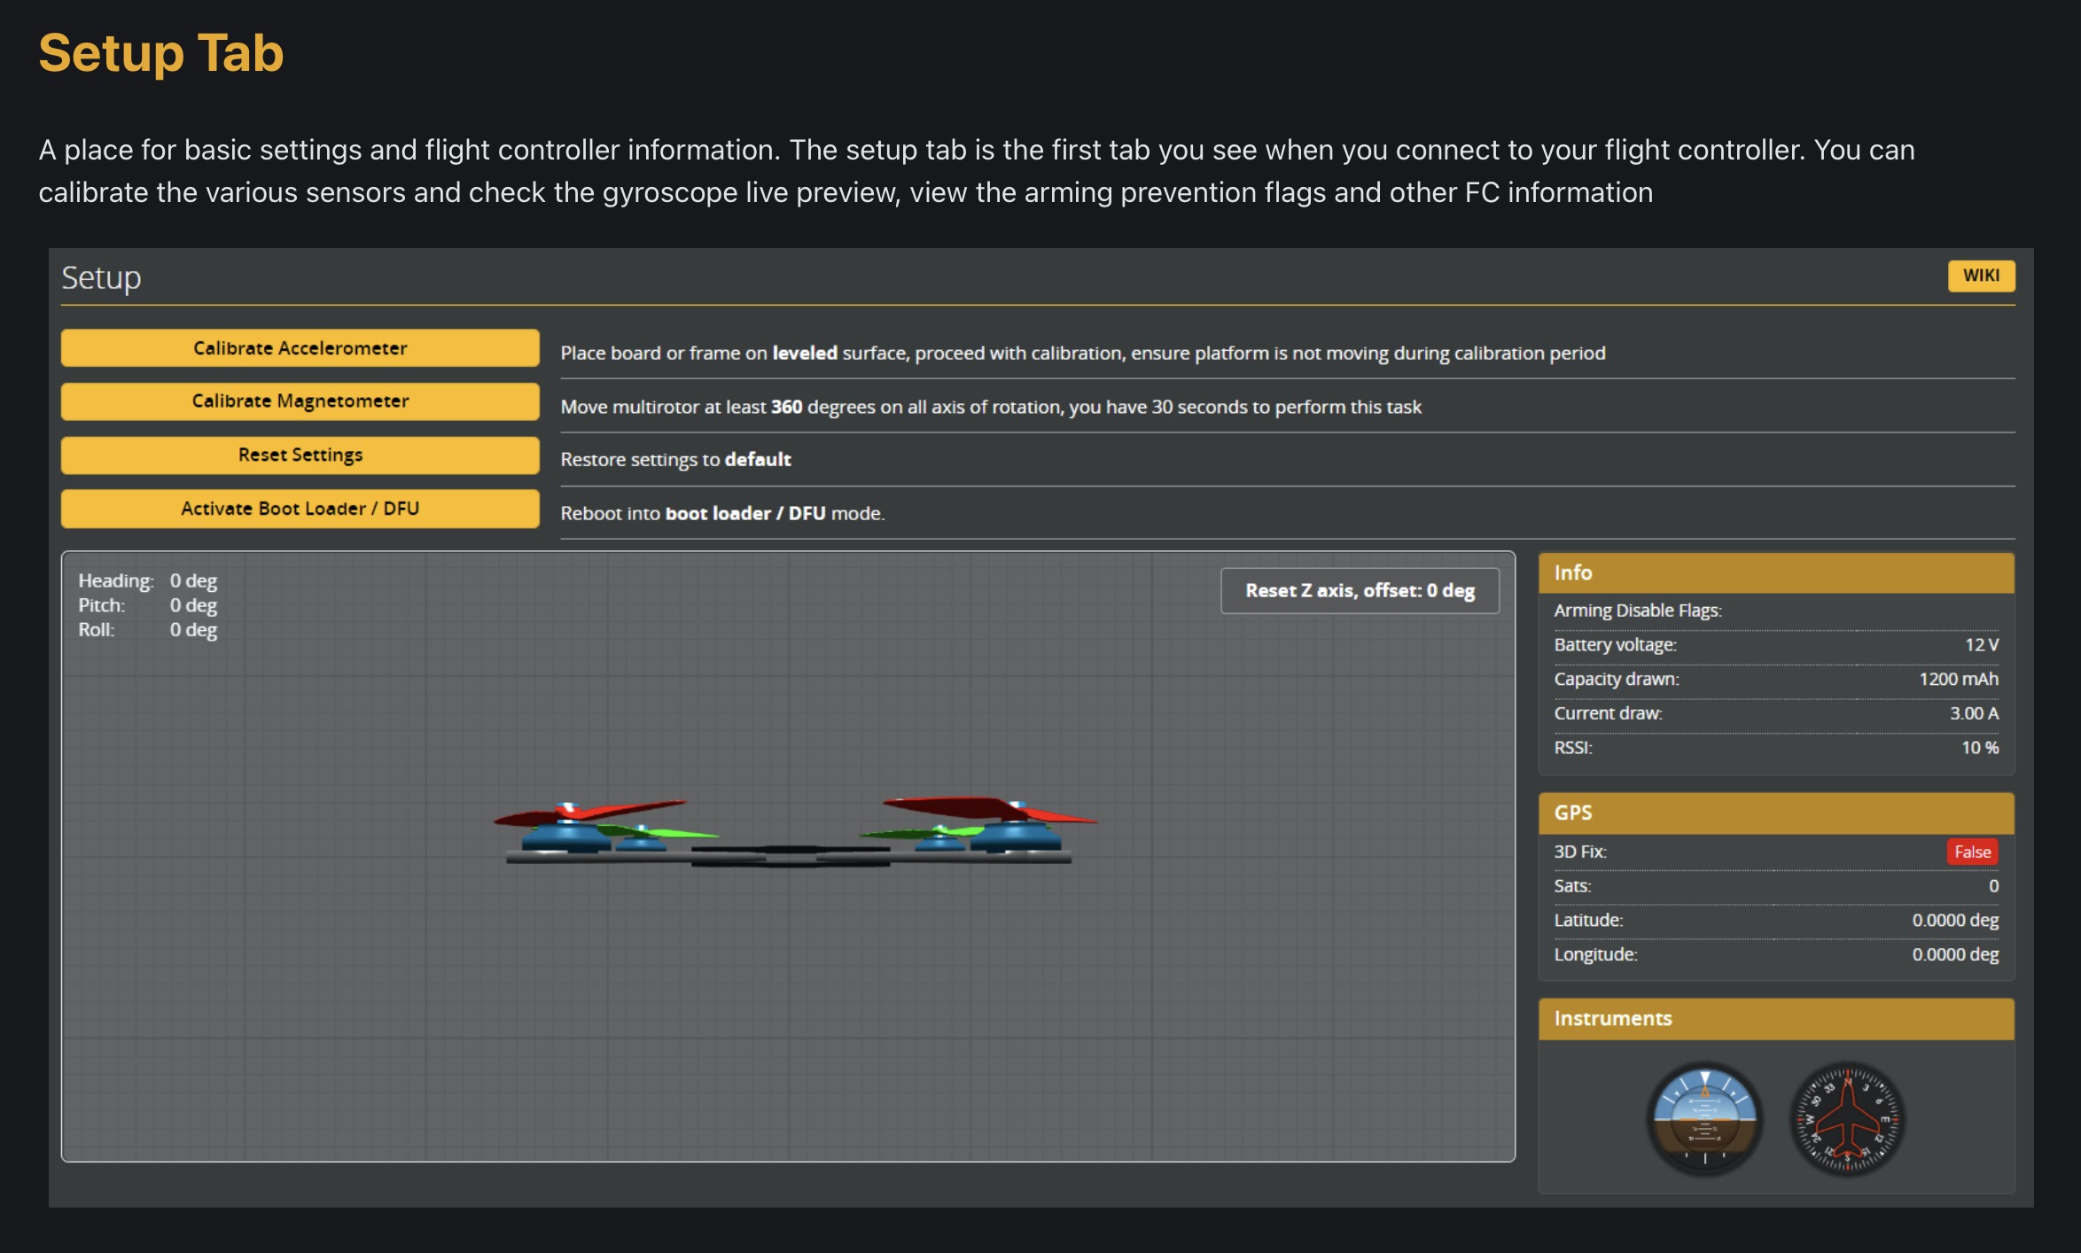The height and width of the screenshot is (1253, 2081).
Task: Click the GPS panel header
Action: pos(1776,813)
